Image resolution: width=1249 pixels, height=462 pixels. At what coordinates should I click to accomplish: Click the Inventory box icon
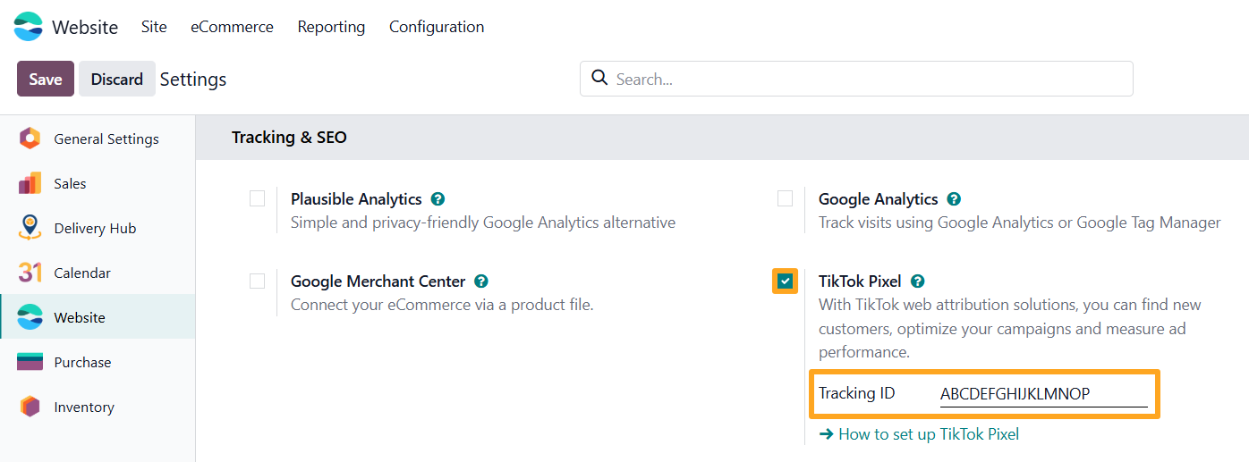coord(30,407)
